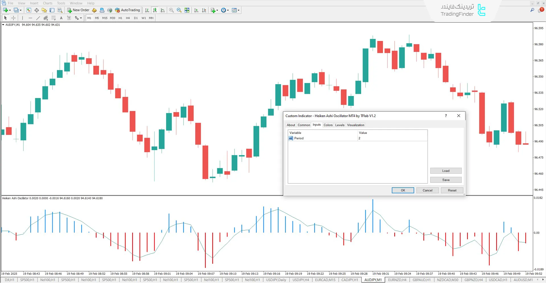Click the Zoom In magnifier icon

point(171,10)
